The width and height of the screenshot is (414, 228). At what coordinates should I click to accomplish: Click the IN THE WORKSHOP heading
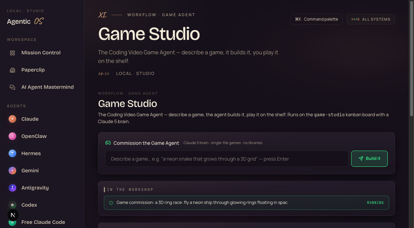tap(130, 189)
